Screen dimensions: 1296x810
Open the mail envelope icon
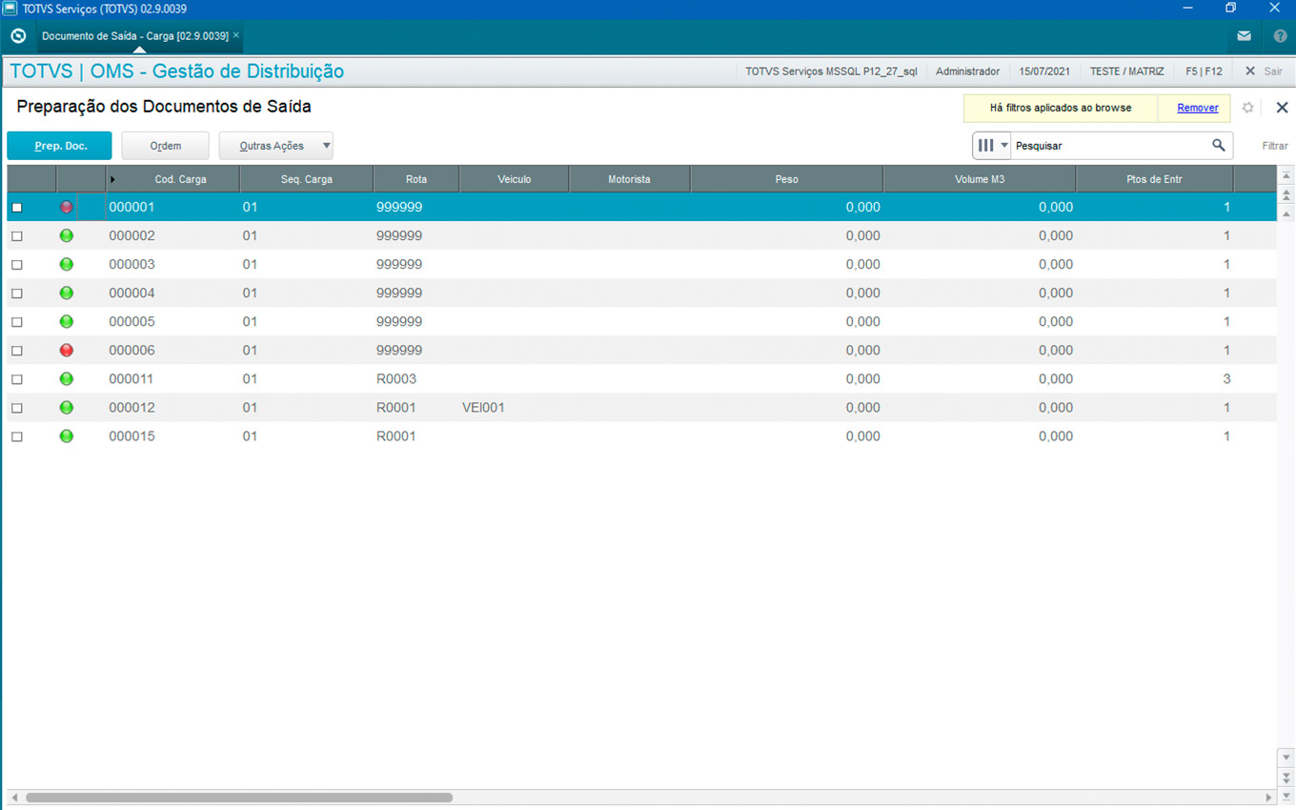[x=1244, y=36]
